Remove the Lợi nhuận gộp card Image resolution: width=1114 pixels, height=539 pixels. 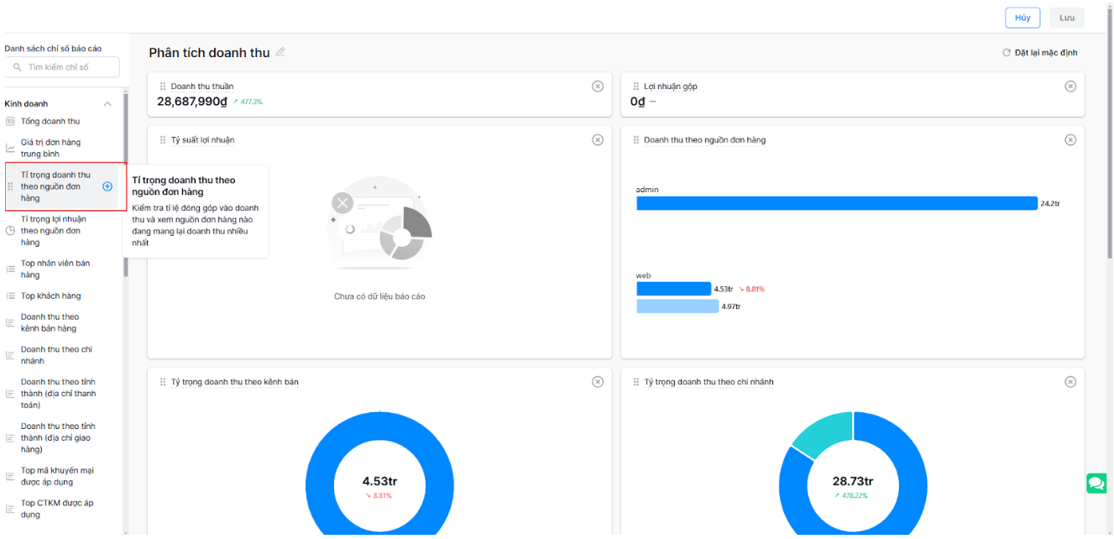coord(1070,86)
